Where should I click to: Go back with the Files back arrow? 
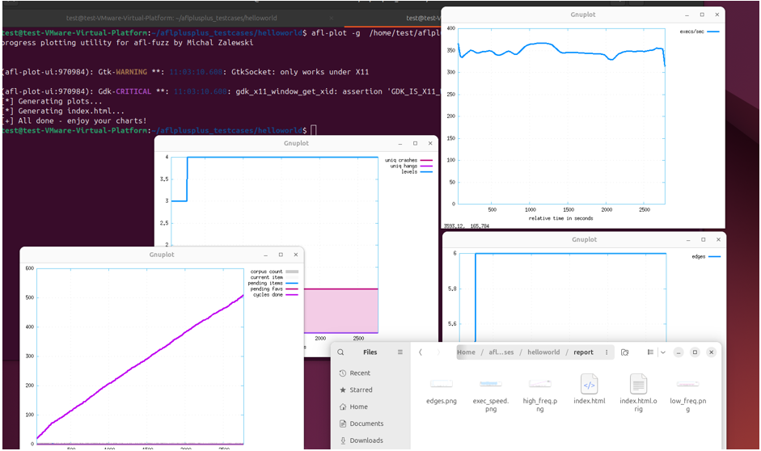(x=421, y=352)
